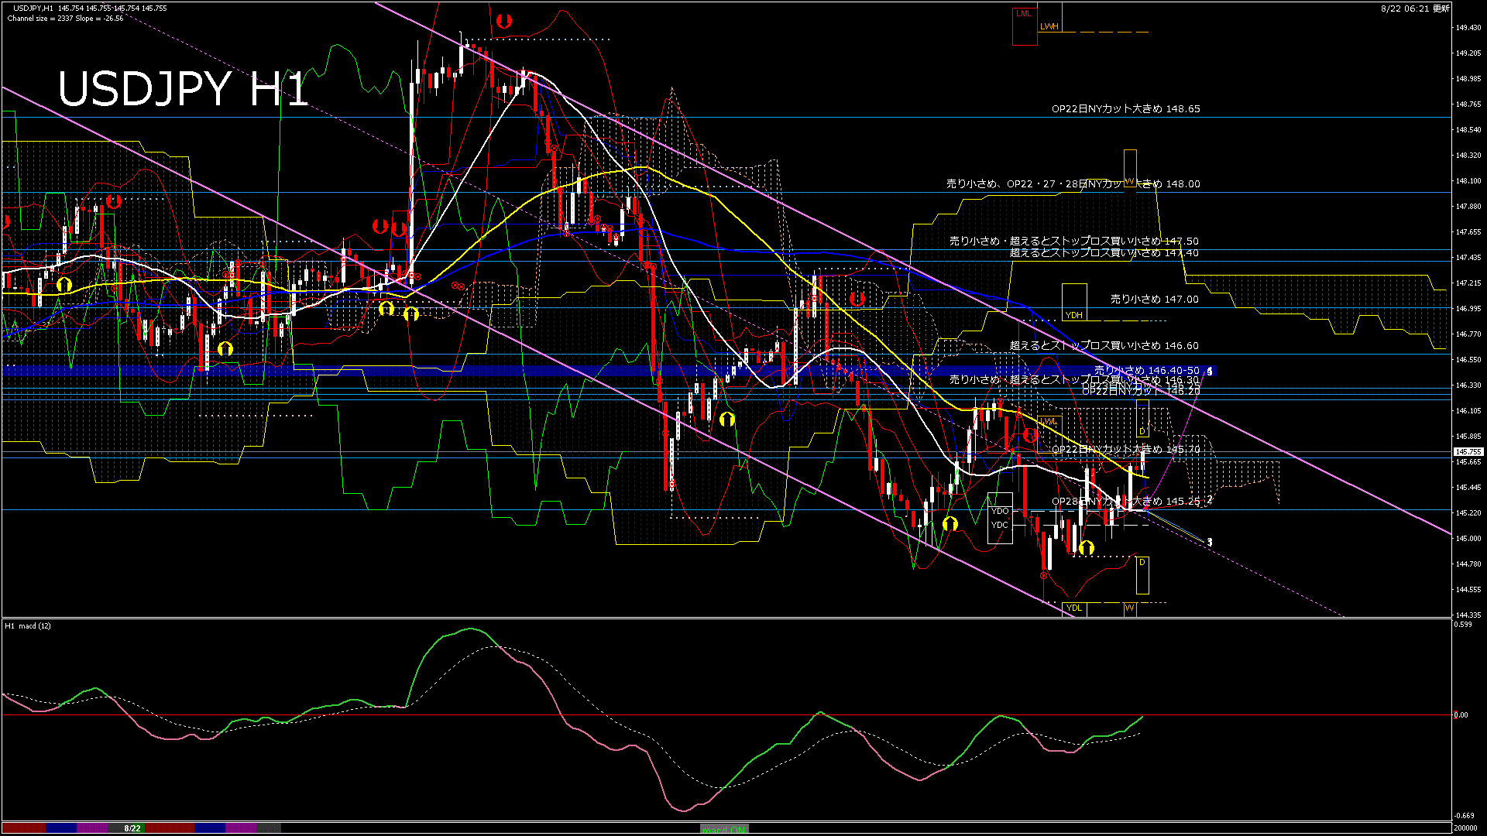The width and height of the screenshot is (1487, 836).
Task: Click the red down-arrow signal at chart peak
Action: click(x=504, y=21)
